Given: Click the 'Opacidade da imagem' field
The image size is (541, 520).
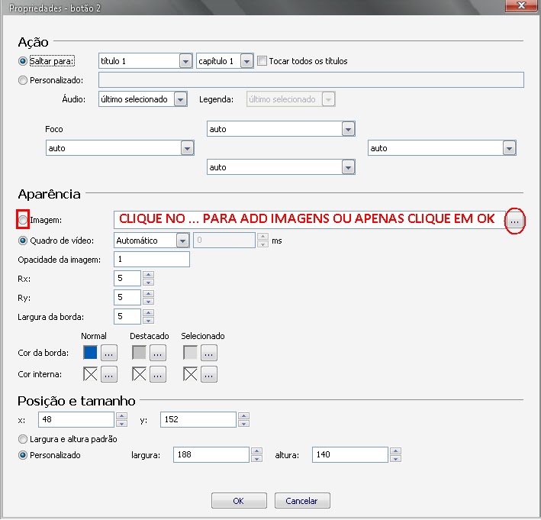Looking at the screenshot, I should click(152, 259).
